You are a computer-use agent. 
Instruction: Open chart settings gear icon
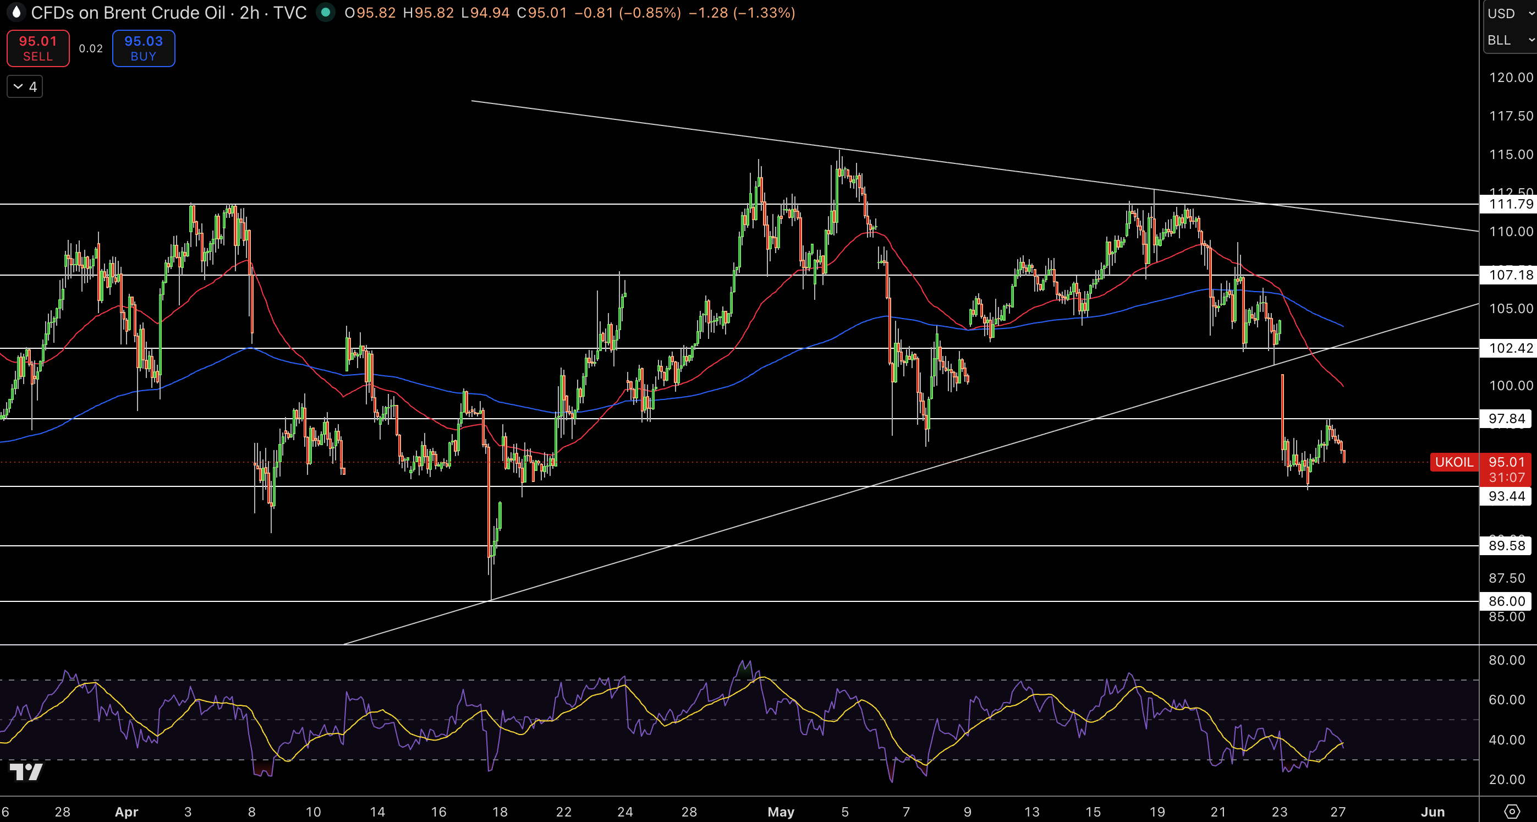click(x=1511, y=811)
